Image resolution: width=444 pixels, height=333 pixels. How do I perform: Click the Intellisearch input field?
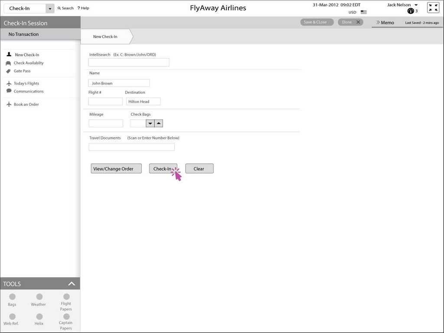[129, 62]
